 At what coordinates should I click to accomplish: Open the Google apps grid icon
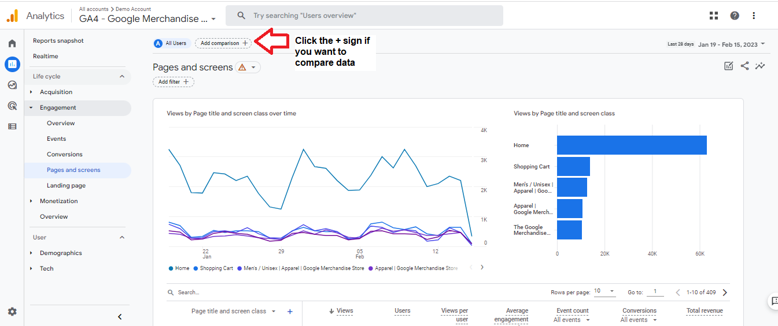coord(714,16)
